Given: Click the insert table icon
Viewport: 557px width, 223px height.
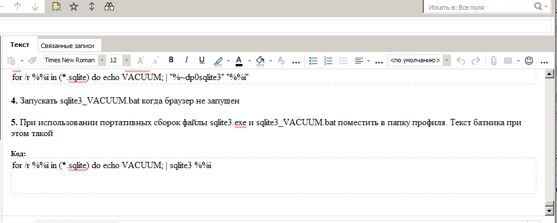Looking at the screenshot, I should (508, 61).
